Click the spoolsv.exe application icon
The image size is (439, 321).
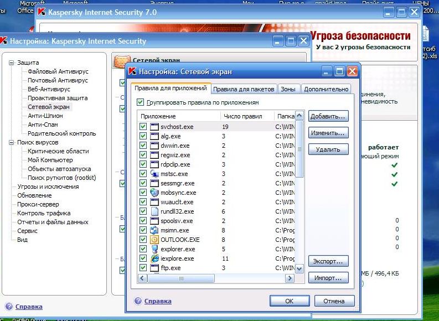coord(154,221)
